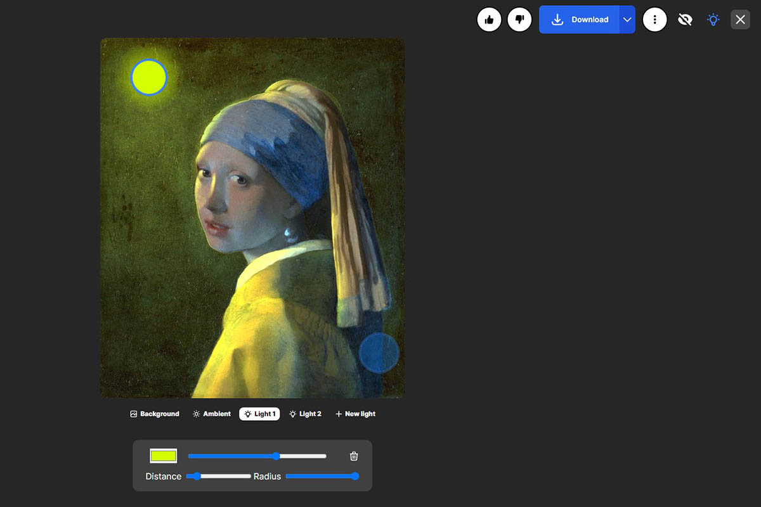The height and width of the screenshot is (507, 761).
Task: Click the lightbulb relight icon
Action: 713,20
